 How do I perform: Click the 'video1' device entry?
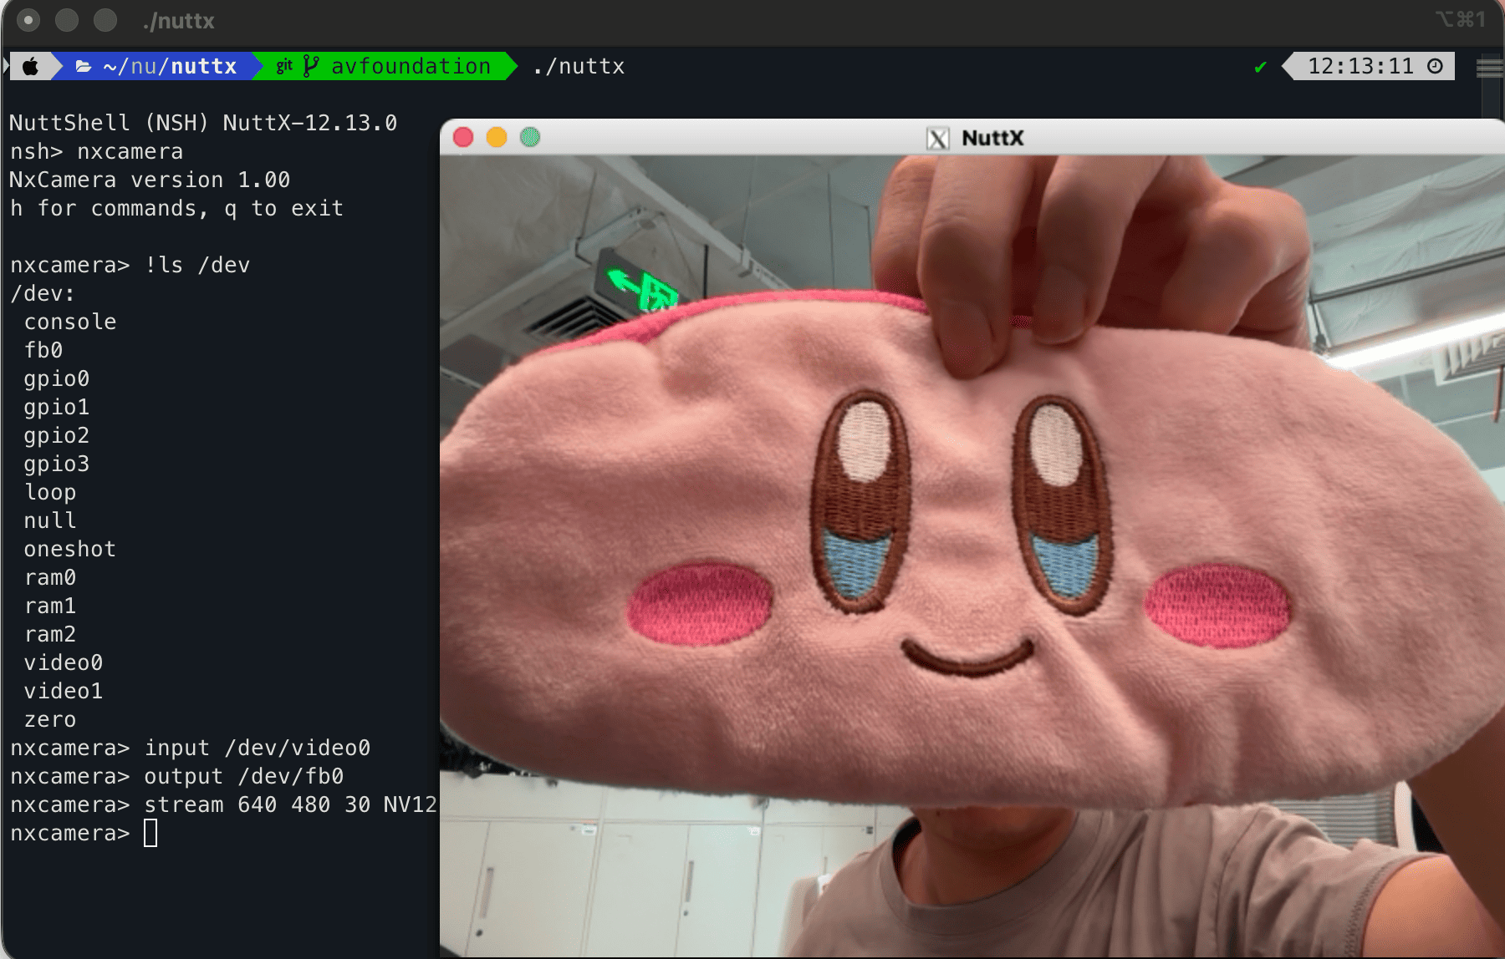click(64, 691)
